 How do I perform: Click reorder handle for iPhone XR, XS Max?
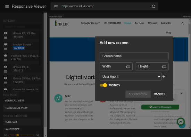tap(6, 38)
